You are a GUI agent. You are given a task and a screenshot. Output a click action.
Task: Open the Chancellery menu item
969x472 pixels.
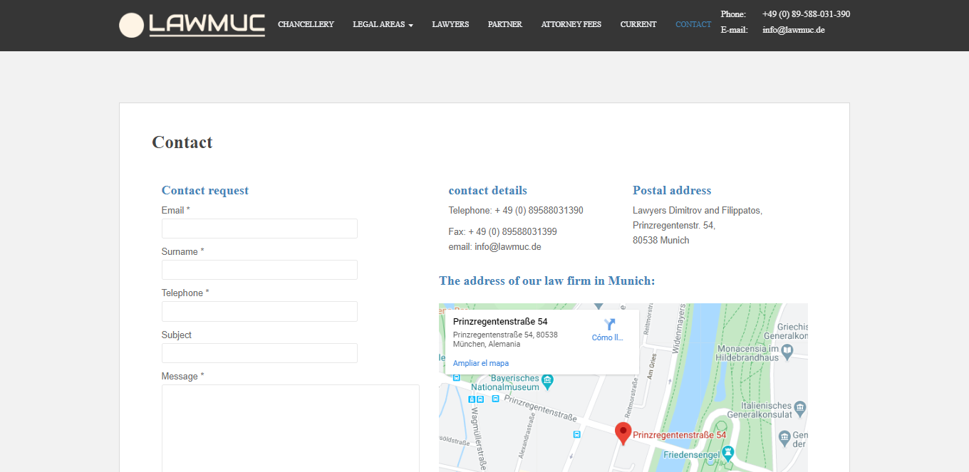pos(306,24)
